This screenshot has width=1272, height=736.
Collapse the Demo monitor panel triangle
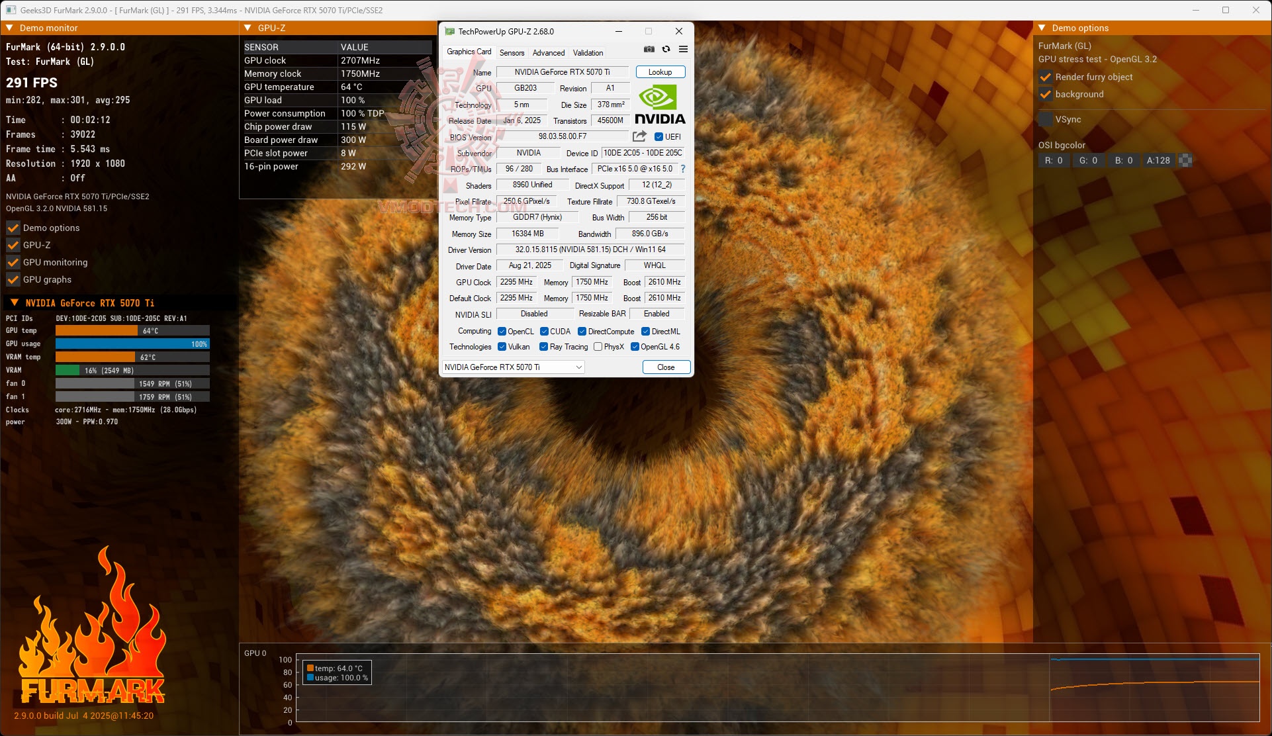pos(10,28)
